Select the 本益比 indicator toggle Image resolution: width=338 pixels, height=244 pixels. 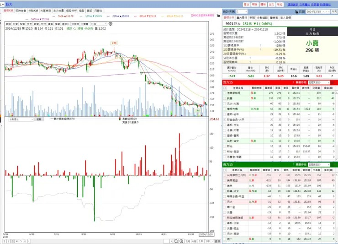point(65,24)
